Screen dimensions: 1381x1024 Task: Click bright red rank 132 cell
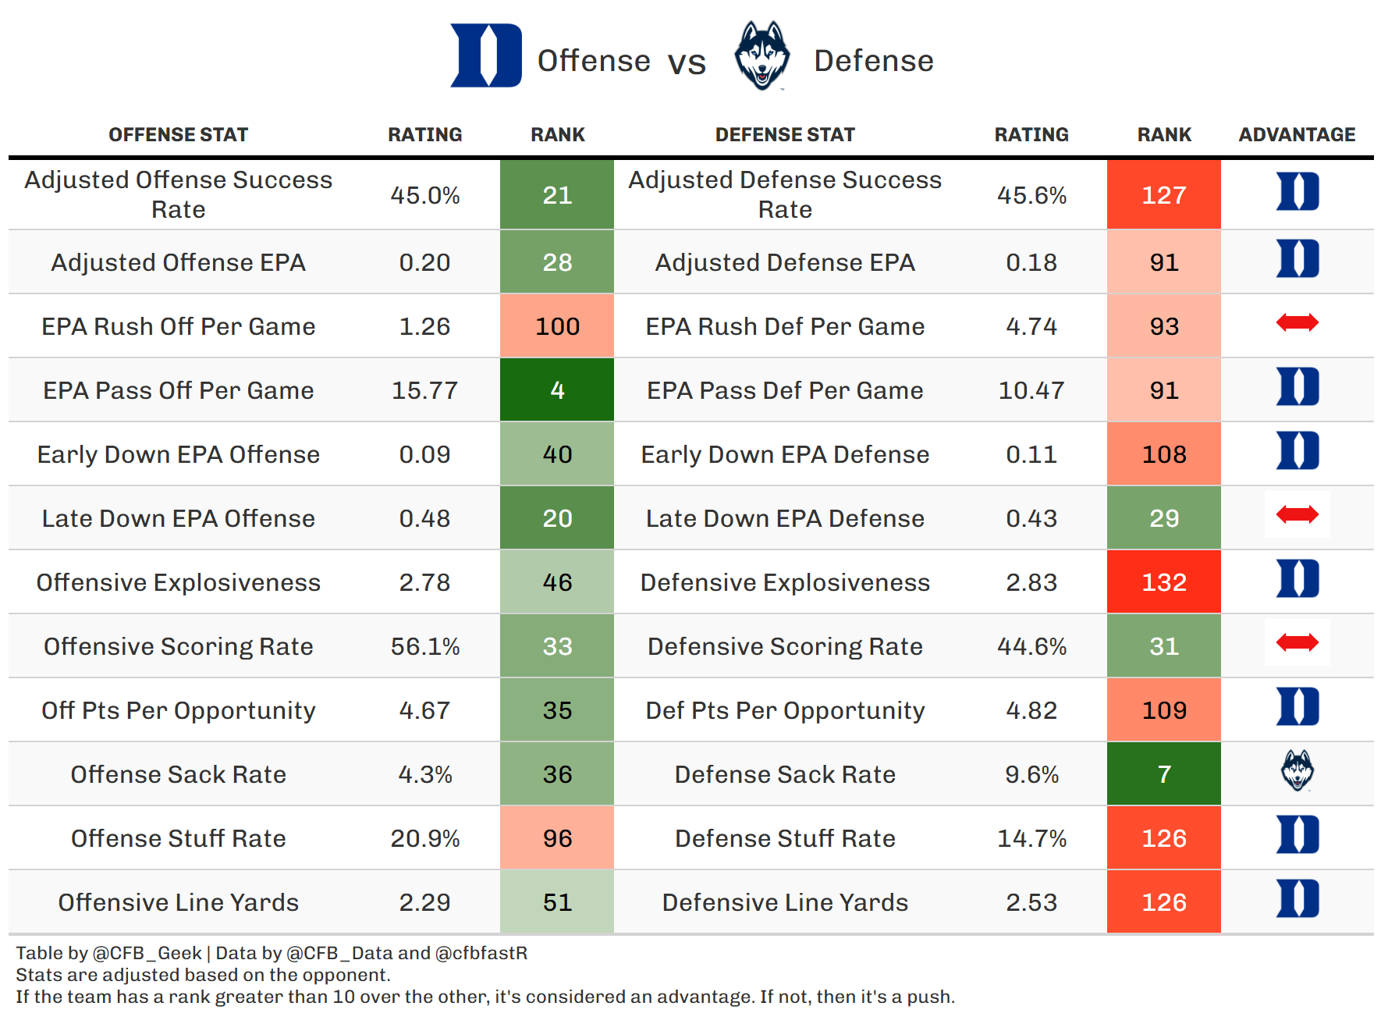1163,582
